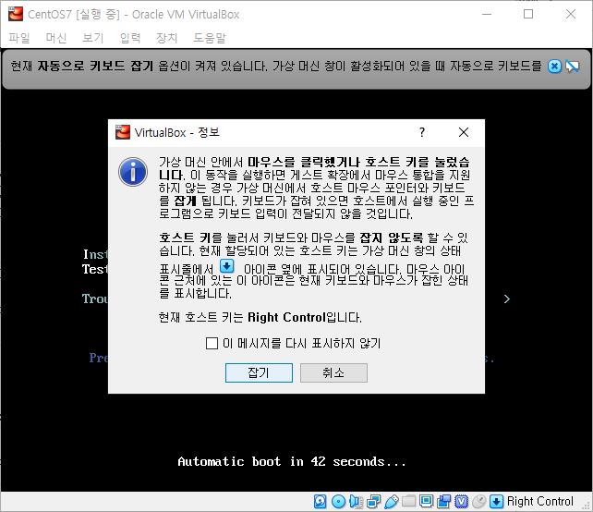Click the USB devices status icon

(x=392, y=502)
